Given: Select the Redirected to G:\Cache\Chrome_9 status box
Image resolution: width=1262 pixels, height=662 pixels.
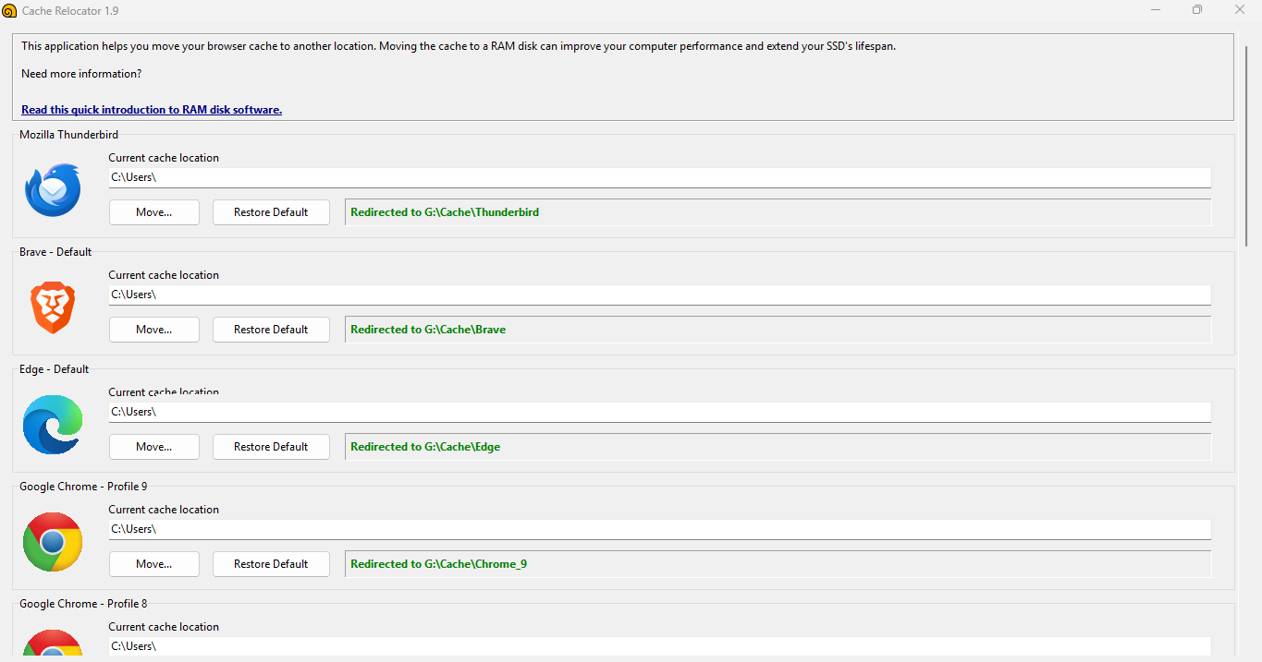Looking at the screenshot, I should pyautogui.click(x=778, y=564).
